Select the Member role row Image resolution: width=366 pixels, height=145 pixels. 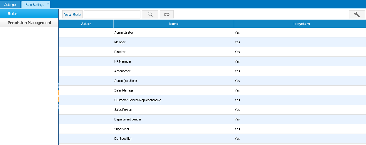pos(213,42)
